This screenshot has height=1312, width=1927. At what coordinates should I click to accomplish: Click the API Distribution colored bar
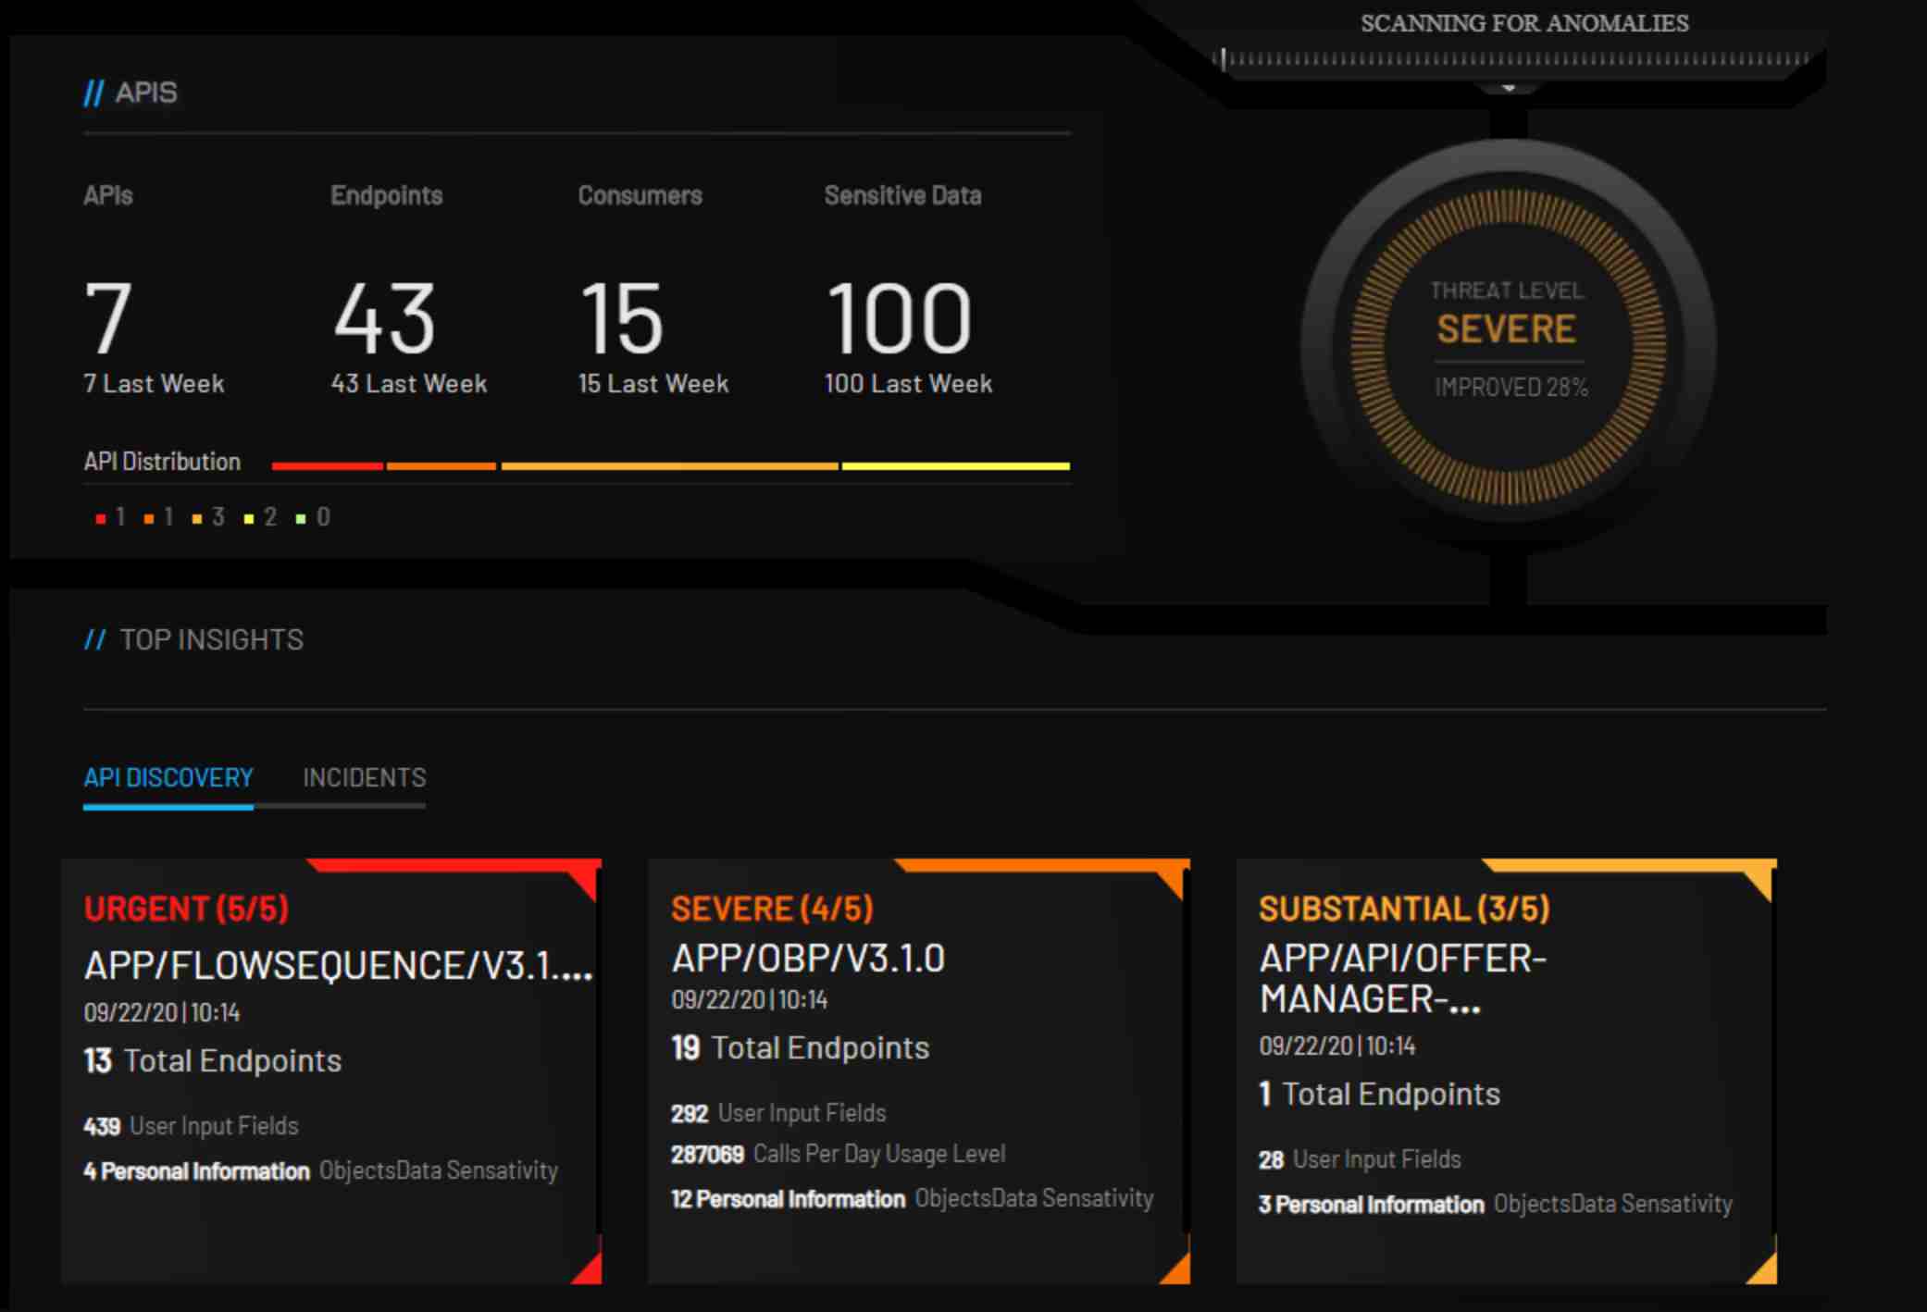point(671,463)
